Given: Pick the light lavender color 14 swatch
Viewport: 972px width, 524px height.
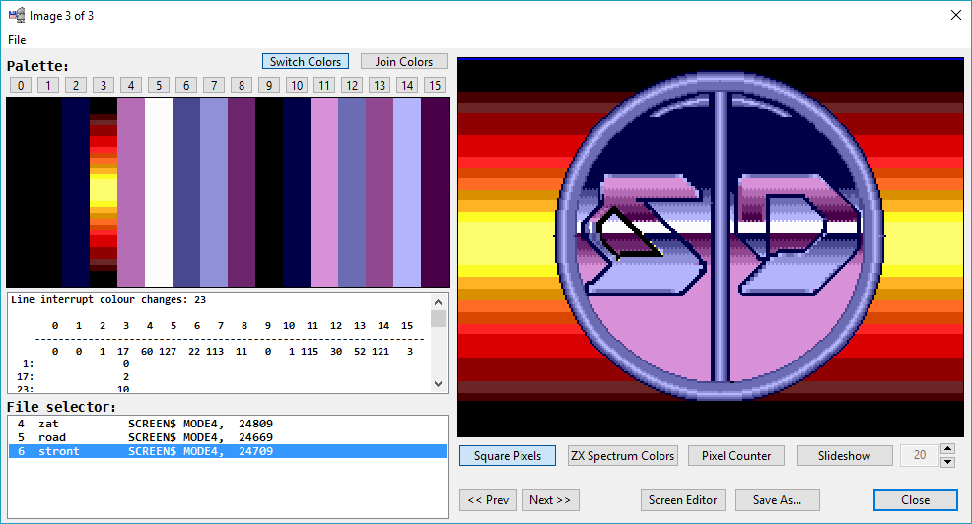Looking at the screenshot, I should (x=407, y=192).
